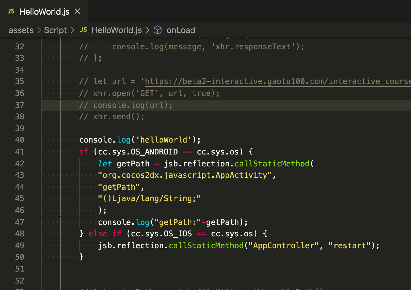
Task: Click line number 41 in gutter
Action: [x=20, y=152]
